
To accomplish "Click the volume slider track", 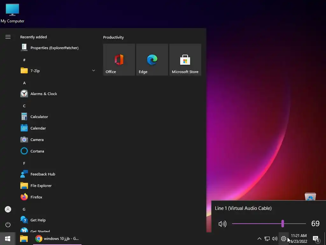I will pos(269,224).
